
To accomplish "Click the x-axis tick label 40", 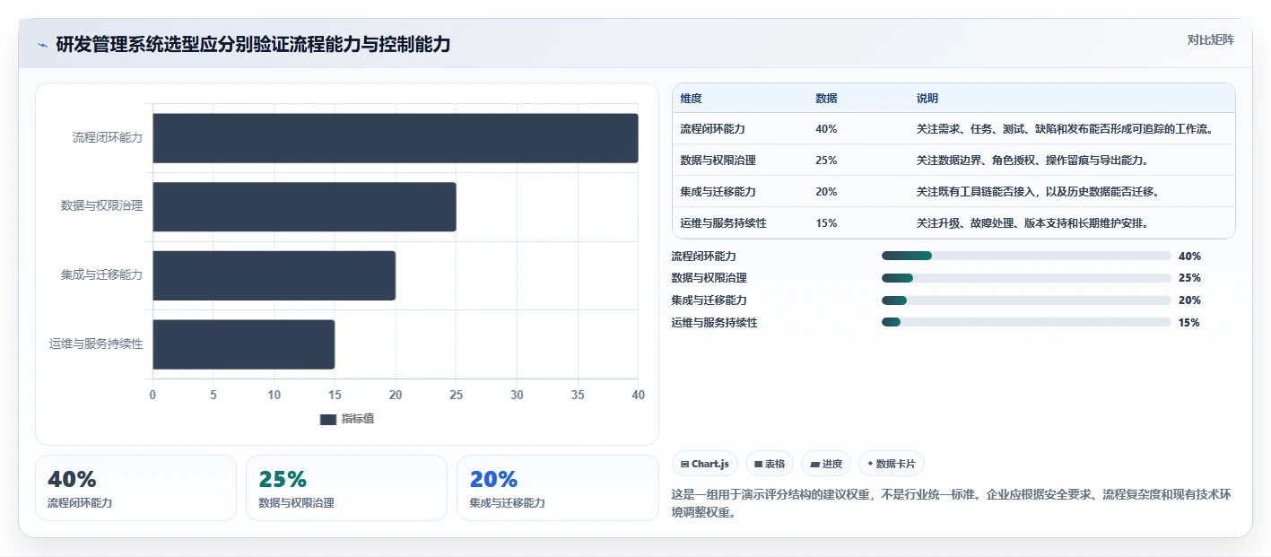I will [638, 395].
